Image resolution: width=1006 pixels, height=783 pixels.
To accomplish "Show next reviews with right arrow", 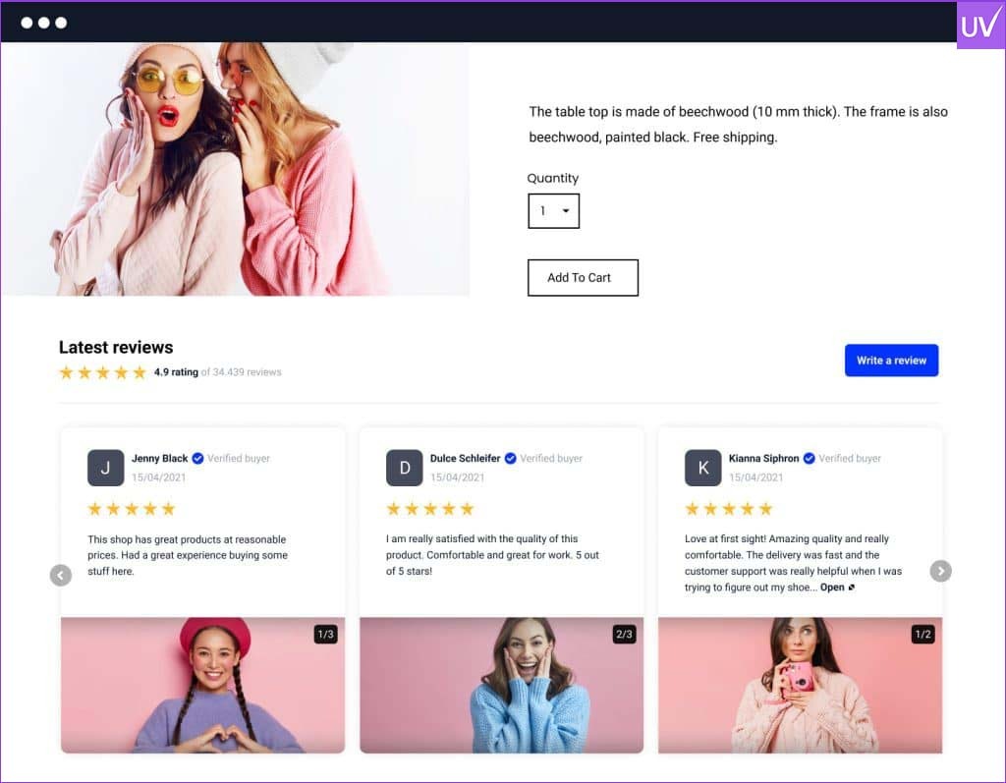I will click(940, 571).
